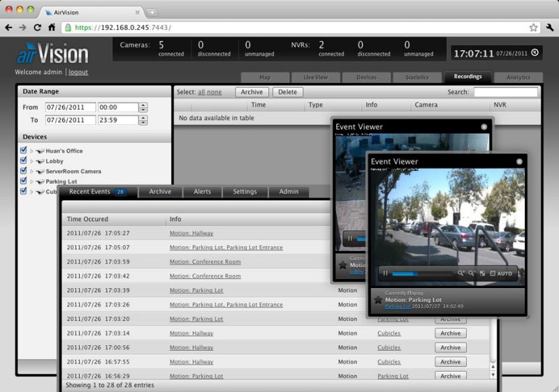The image size is (559, 392).
Task: Expand the Parking Lot device tree
Action: [31, 181]
